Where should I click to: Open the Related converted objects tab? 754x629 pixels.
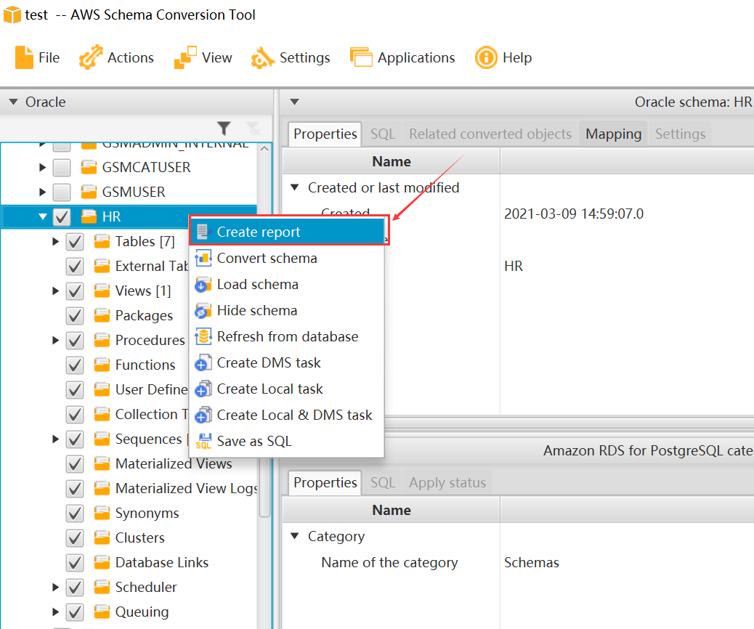pyautogui.click(x=490, y=134)
